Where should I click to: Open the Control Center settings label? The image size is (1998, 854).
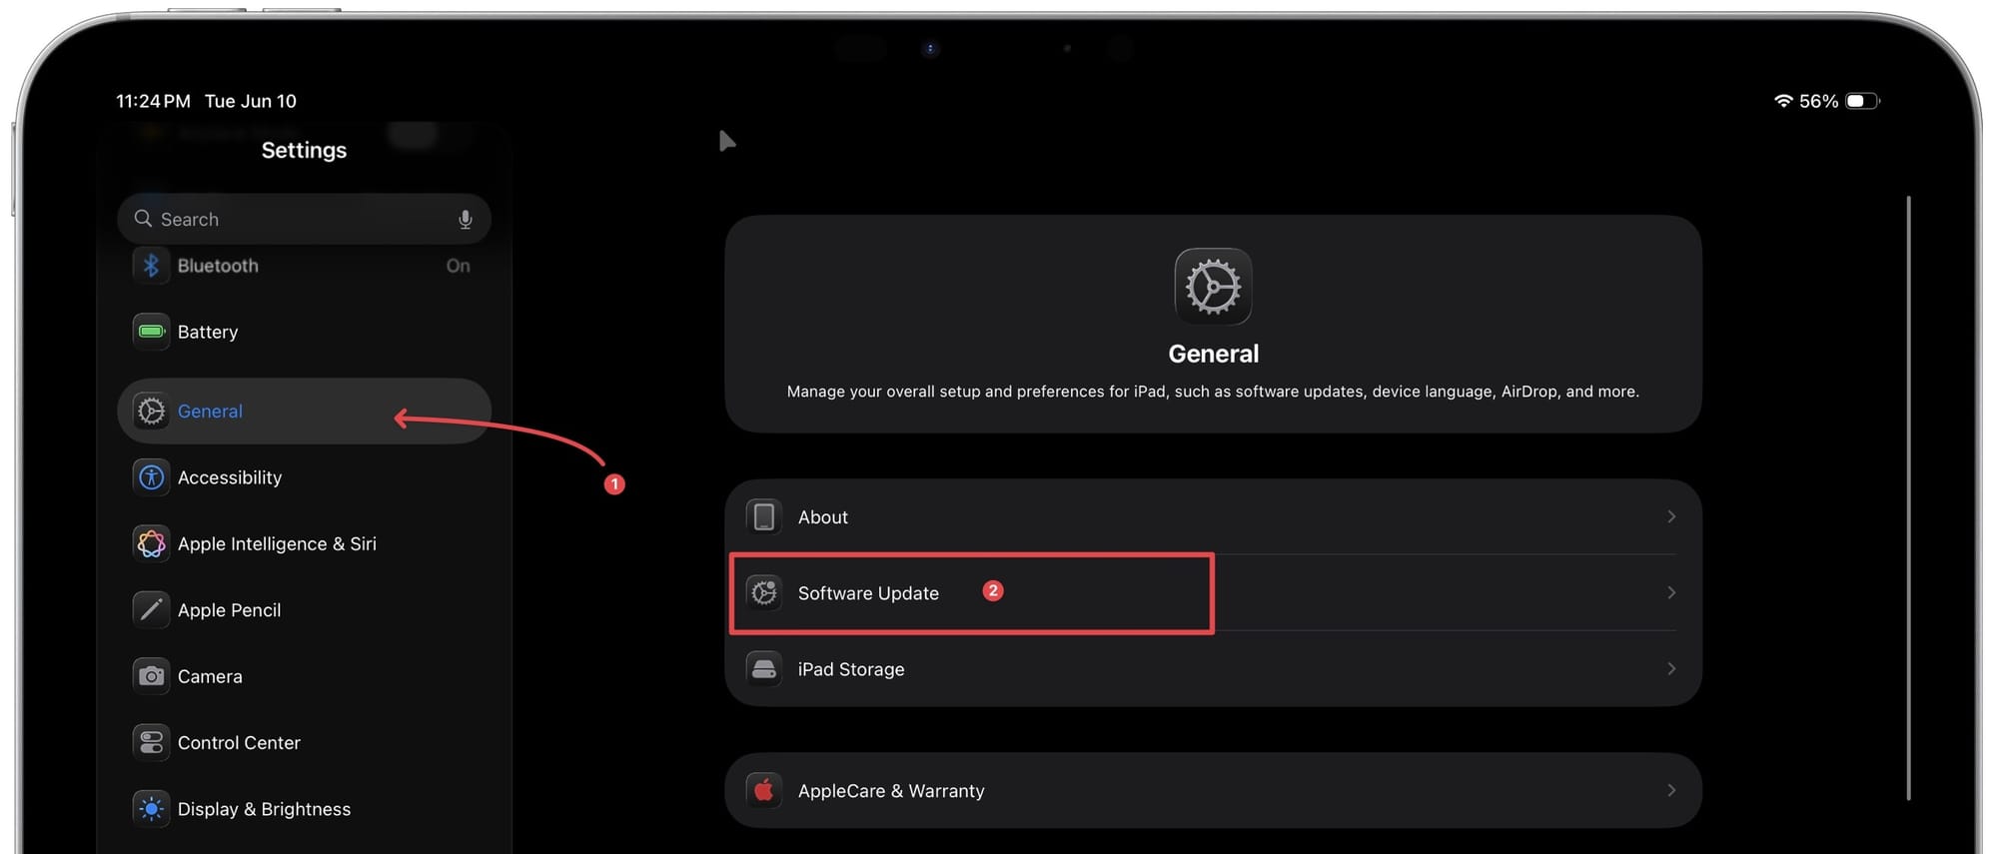[x=239, y=742]
